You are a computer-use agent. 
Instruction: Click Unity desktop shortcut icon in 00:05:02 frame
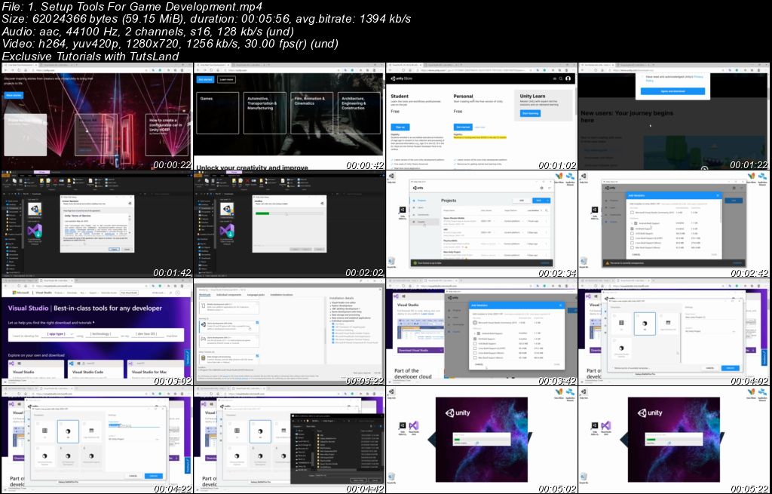coord(403,426)
